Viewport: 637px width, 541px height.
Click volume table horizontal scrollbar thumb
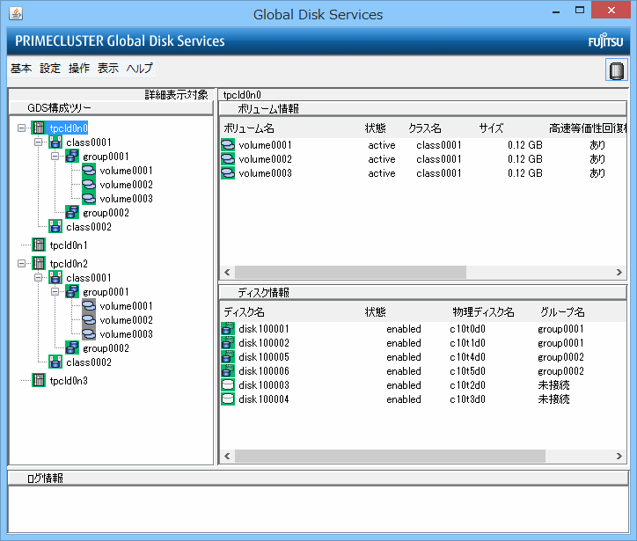(350, 272)
